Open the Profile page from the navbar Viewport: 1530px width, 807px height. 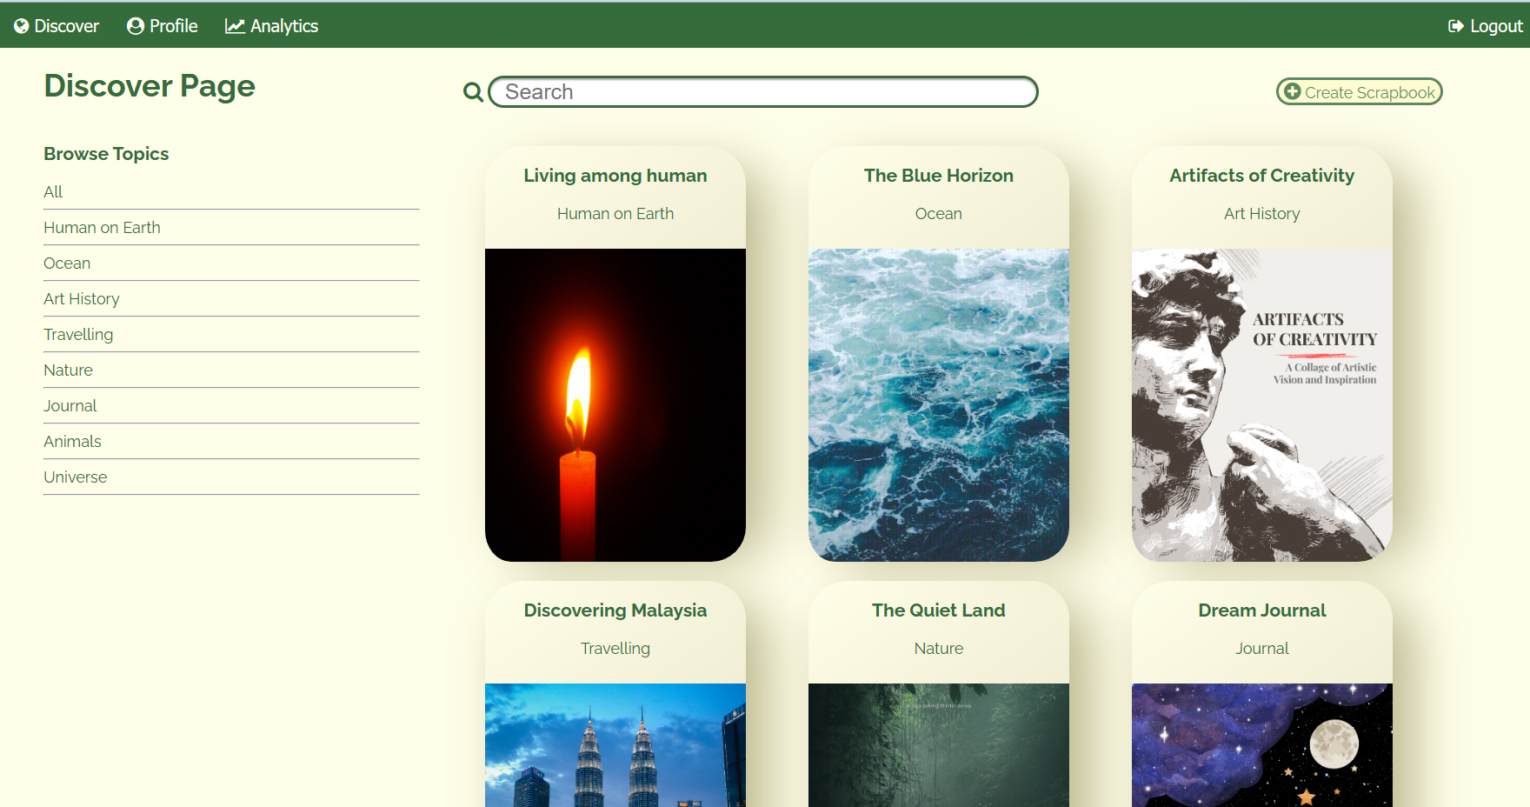tap(171, 25)
